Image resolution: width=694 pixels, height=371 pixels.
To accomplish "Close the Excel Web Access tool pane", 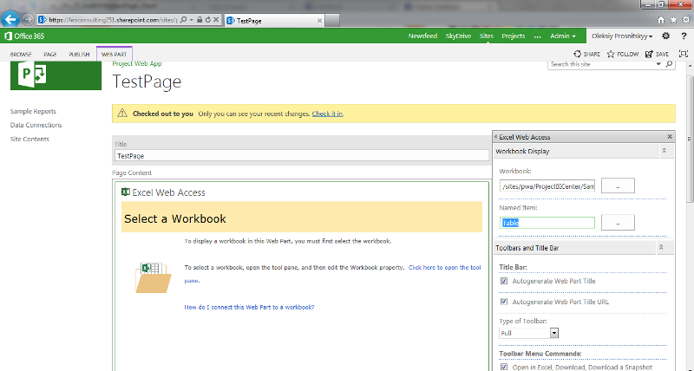I will (670, 137).
